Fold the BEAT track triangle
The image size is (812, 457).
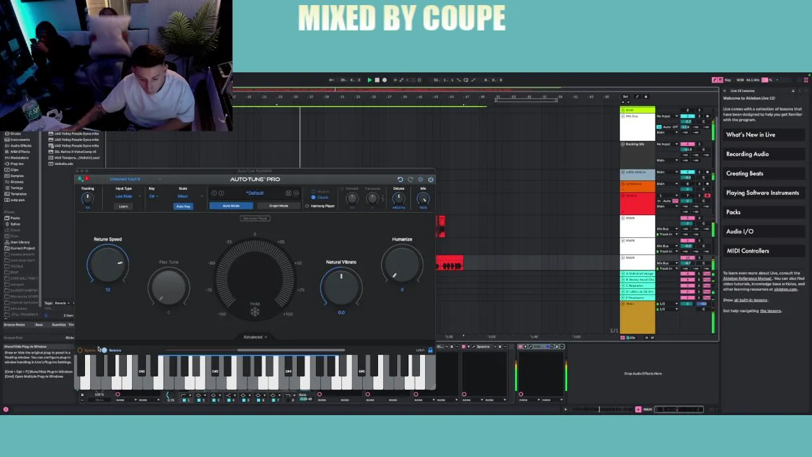click(x=623, y=110)
